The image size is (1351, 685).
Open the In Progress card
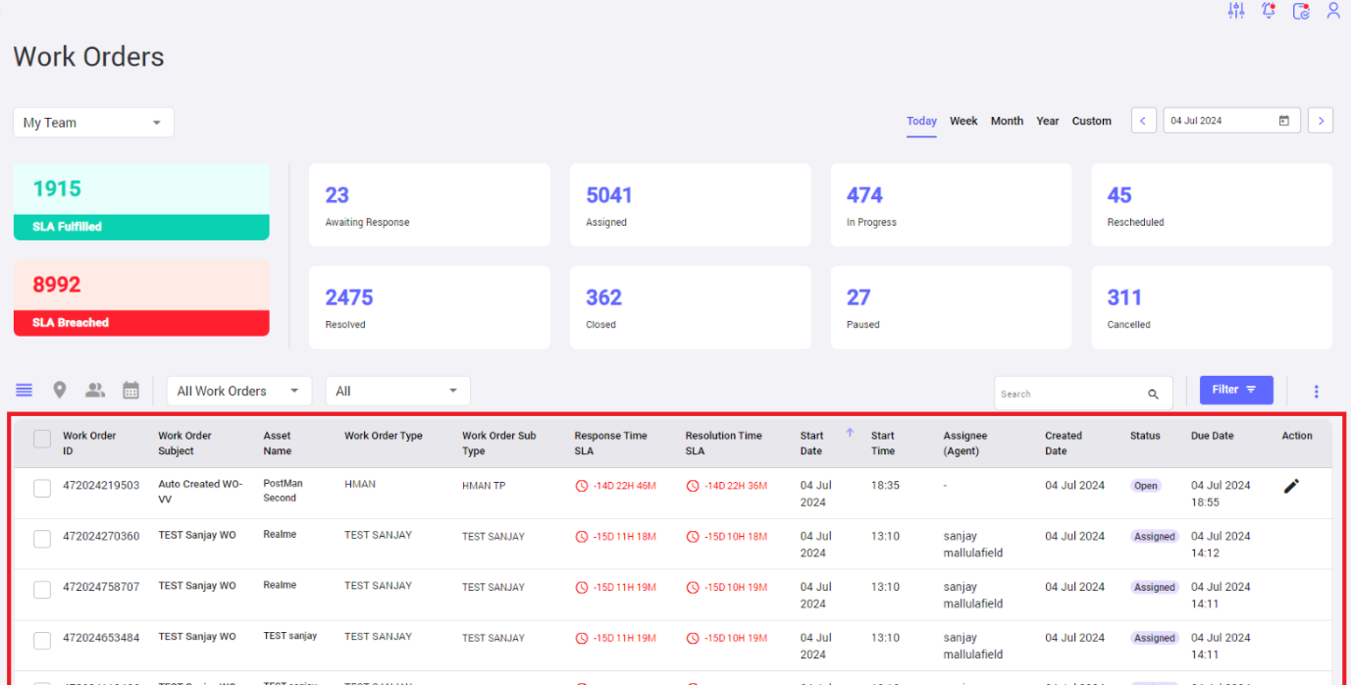pos(952,205)
